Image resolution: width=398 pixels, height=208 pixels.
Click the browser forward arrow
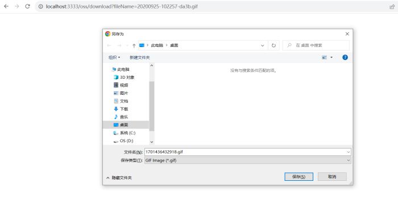(x=16, y=6)
